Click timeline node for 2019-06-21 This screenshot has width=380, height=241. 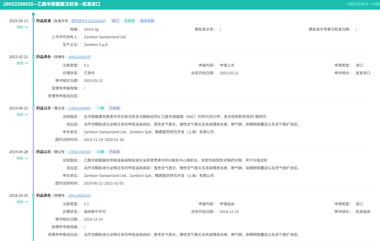point(33,108)
